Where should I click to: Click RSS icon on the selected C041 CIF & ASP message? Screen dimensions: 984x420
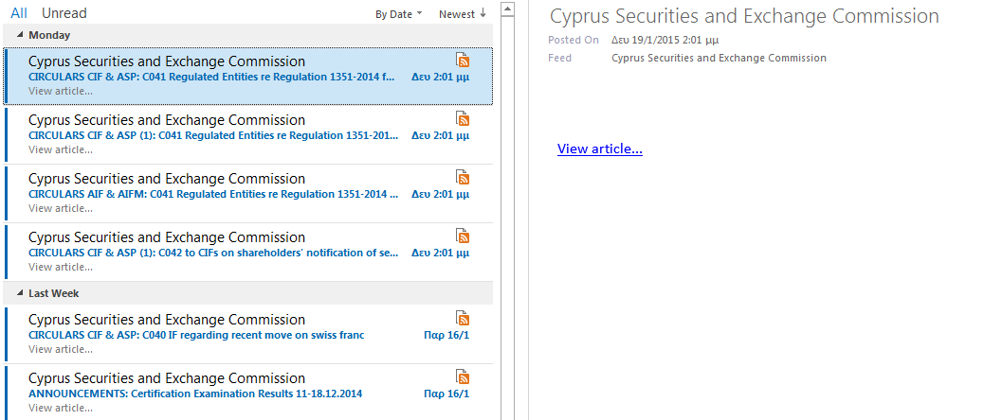[x=463, y=61]
